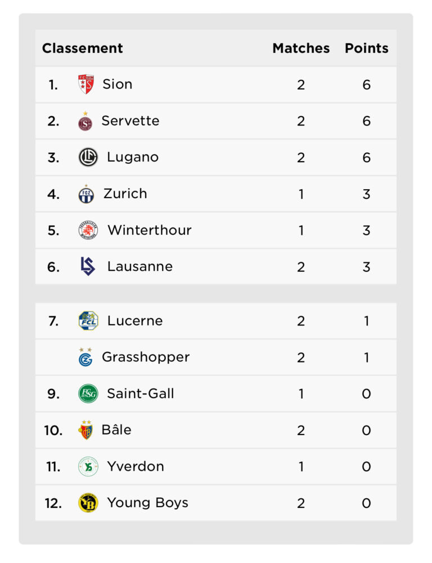The height and width of the screenshot is (563, 432).
Task: Click the Saint-Gall green logo
Action: point(88,394)
